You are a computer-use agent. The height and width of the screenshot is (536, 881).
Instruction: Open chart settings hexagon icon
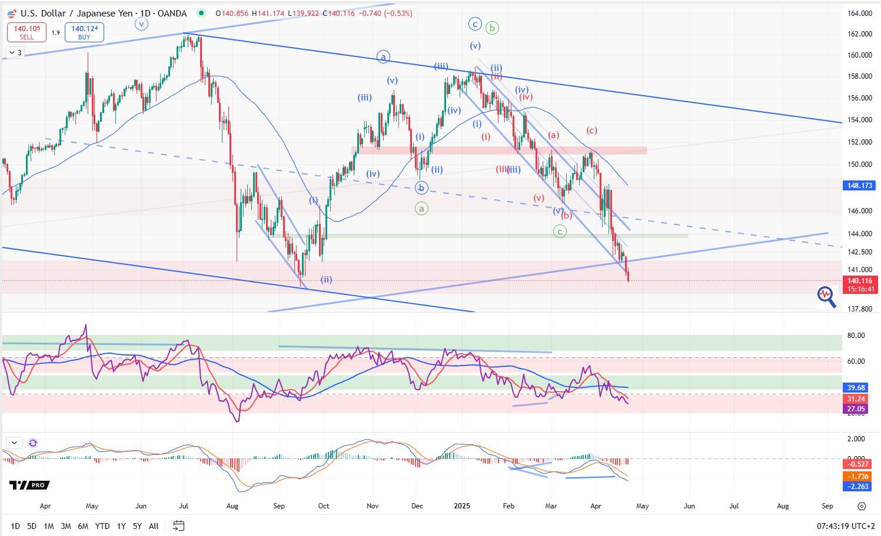(862, 506)
